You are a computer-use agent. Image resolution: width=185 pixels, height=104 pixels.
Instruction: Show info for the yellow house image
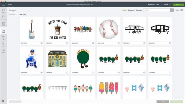67,73
